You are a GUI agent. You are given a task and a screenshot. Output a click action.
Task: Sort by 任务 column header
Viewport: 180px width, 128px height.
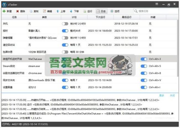14,17
